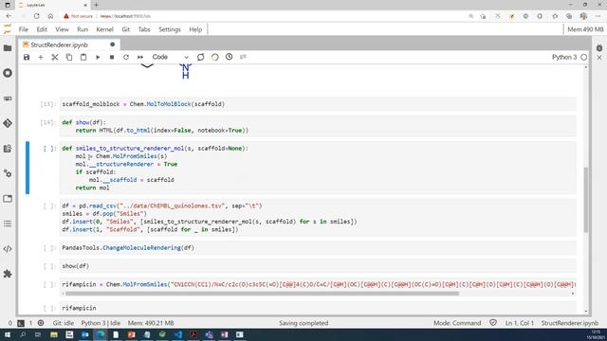
Task: Open the fifth left sidebar panel icon
Action: 8,149
